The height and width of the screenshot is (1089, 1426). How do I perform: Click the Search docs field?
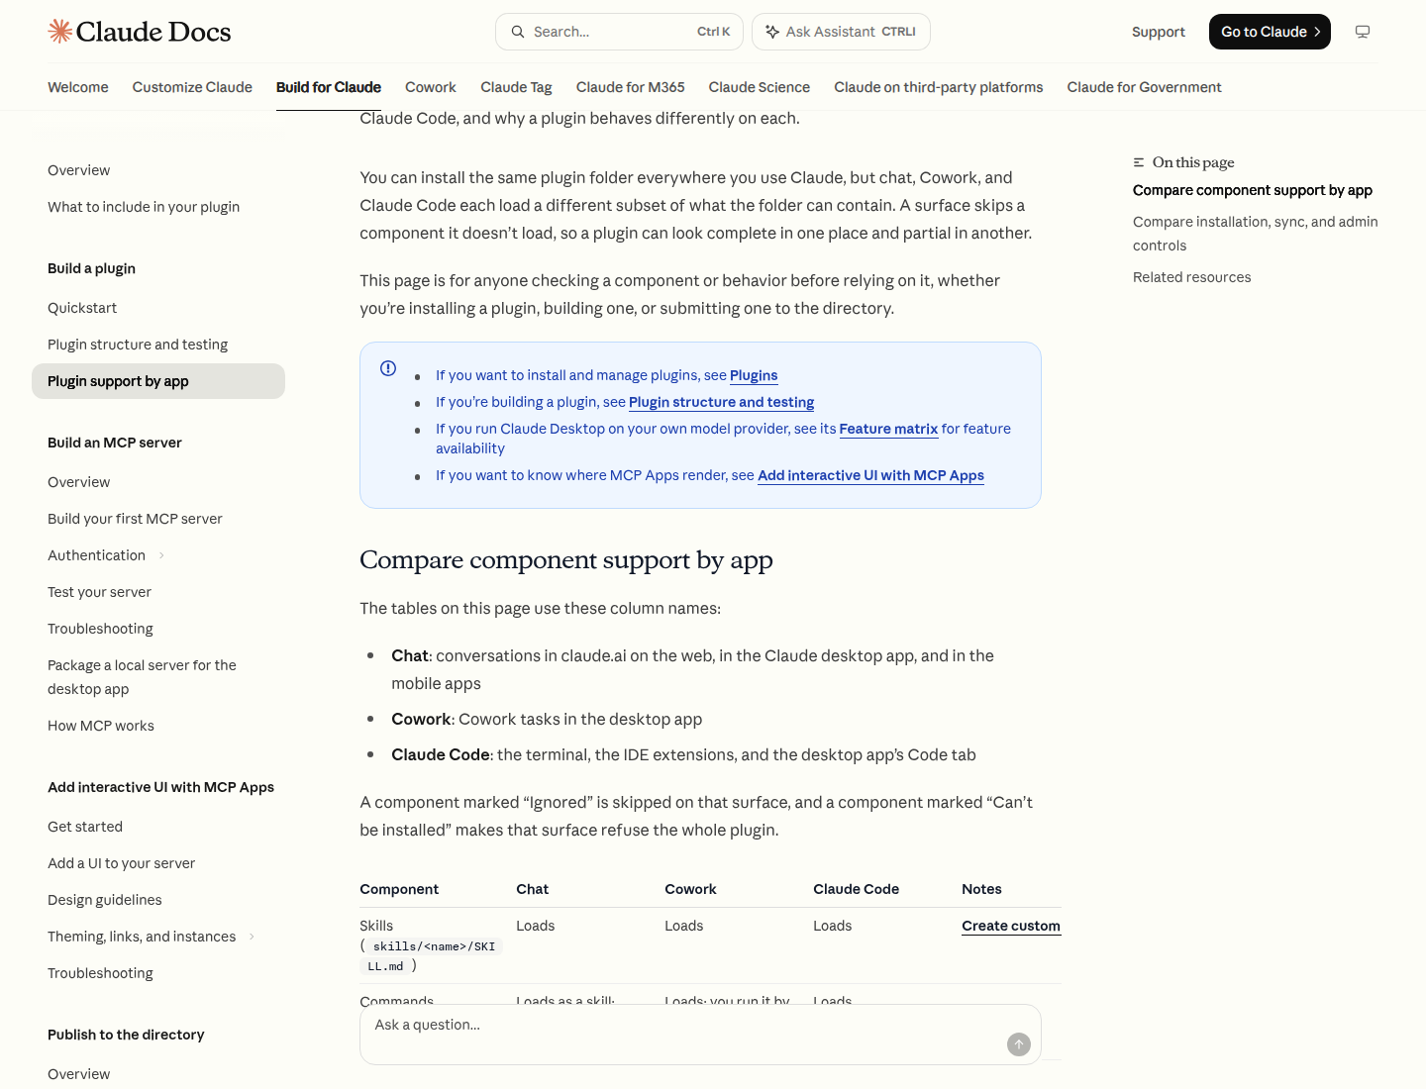pos(619,32)
